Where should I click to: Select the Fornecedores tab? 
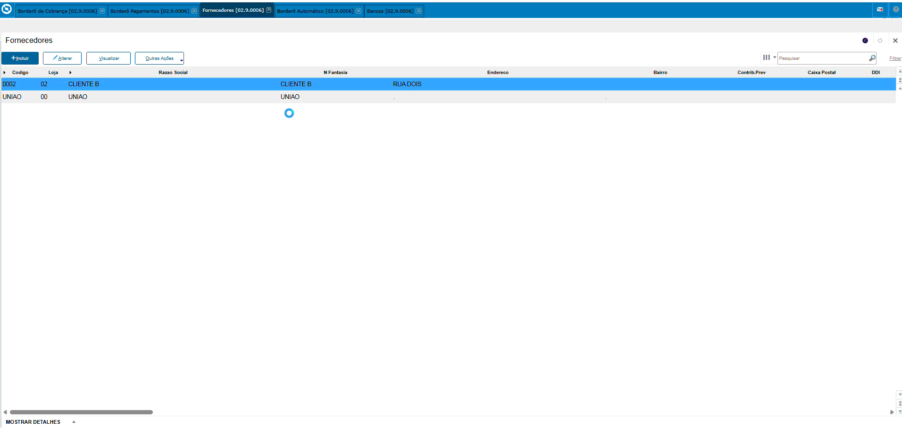(233, 10)
